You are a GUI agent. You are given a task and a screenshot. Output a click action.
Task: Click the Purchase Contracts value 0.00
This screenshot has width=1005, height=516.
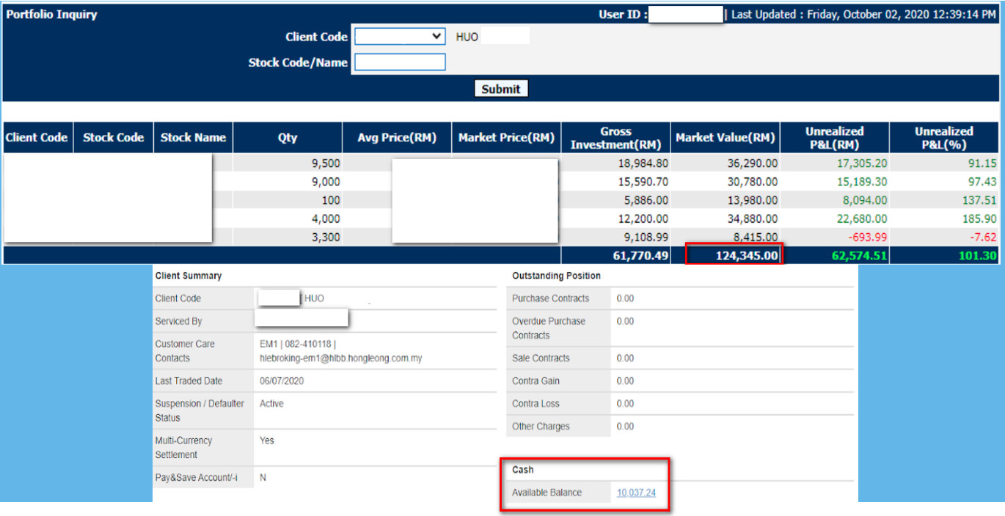click(625, 298)
